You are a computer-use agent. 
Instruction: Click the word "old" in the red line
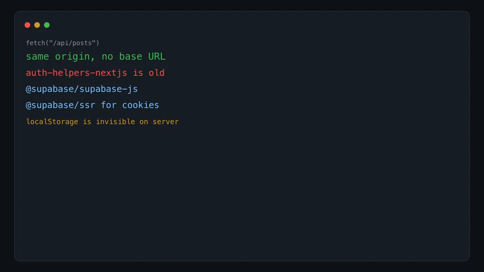pos(156,73)
